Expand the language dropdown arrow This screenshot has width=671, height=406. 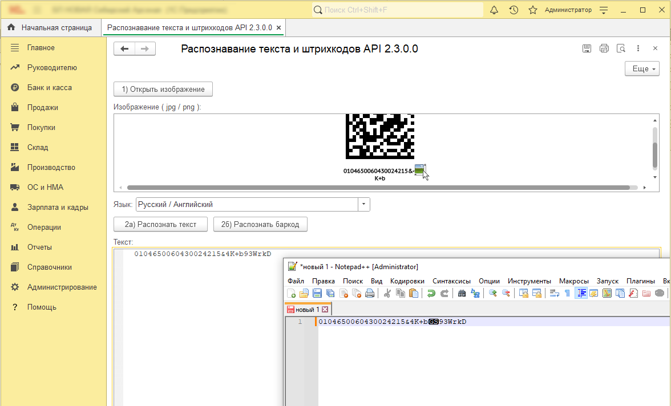364,205
